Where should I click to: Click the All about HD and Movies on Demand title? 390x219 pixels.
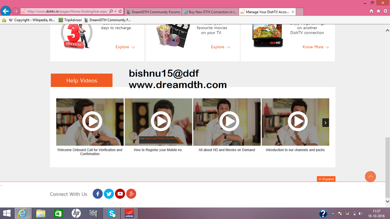point(227,150)
